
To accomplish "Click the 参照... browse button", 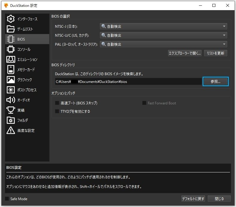I will tap(215, 81).
